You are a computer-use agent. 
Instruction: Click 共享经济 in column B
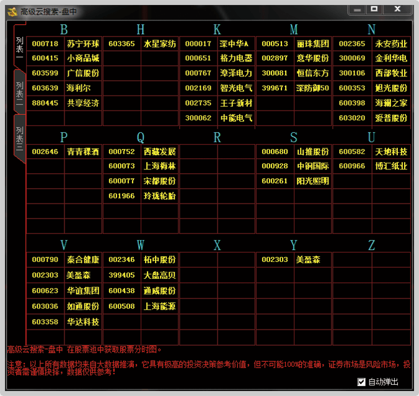pos(83,103)
